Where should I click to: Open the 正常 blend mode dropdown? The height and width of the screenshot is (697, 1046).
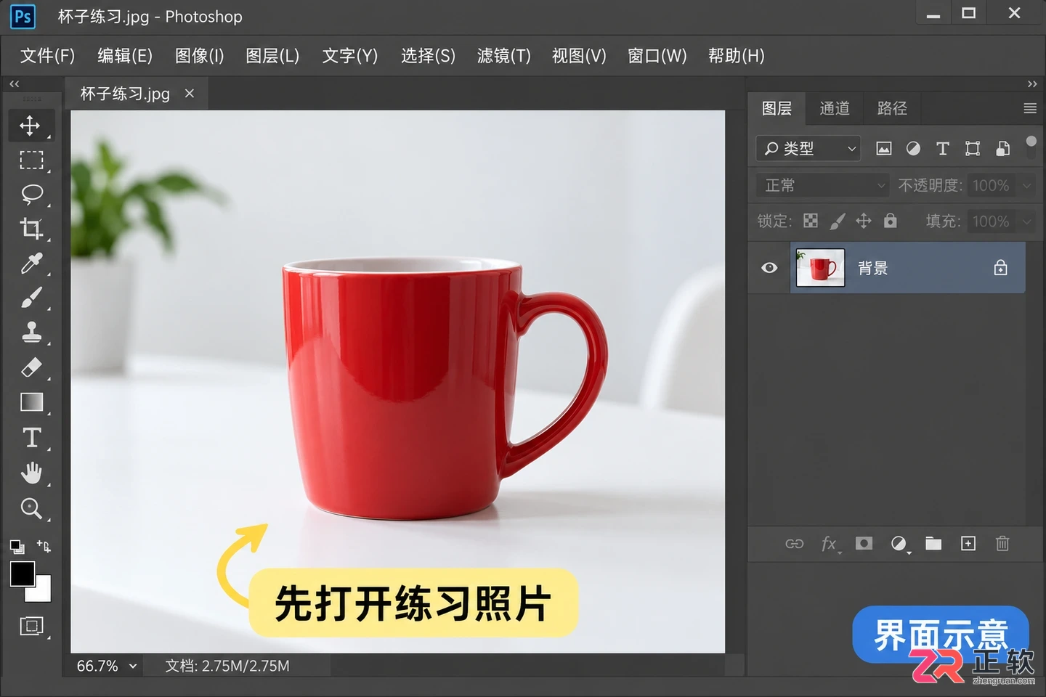[823, 186]
